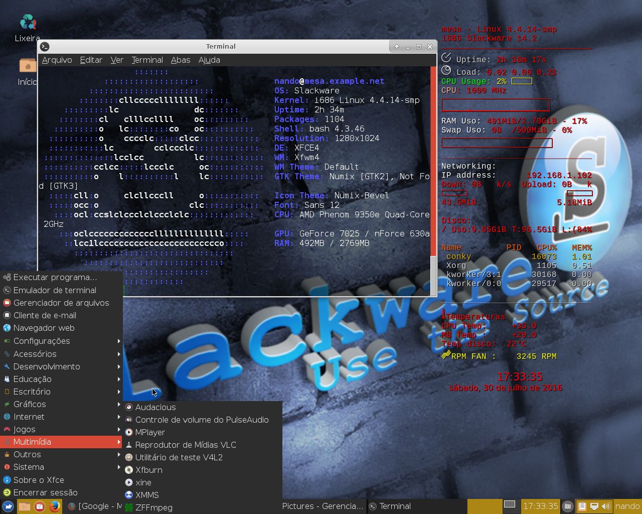642x514 pixels.
Task: Launch Emulador de terminal from the menu
Action: tap(61, 290)
